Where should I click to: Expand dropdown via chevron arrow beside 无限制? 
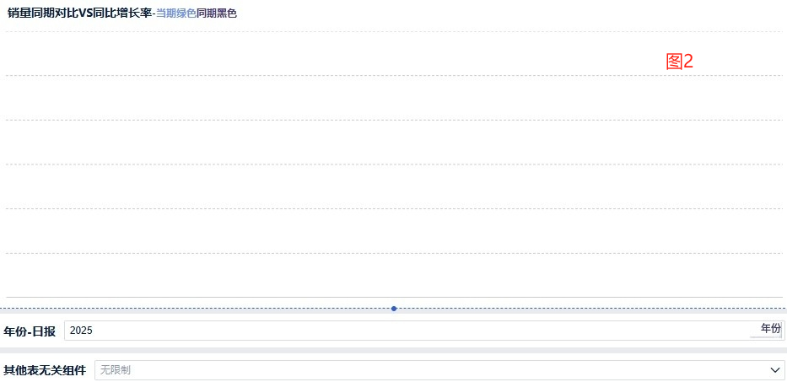coord(775,370)
